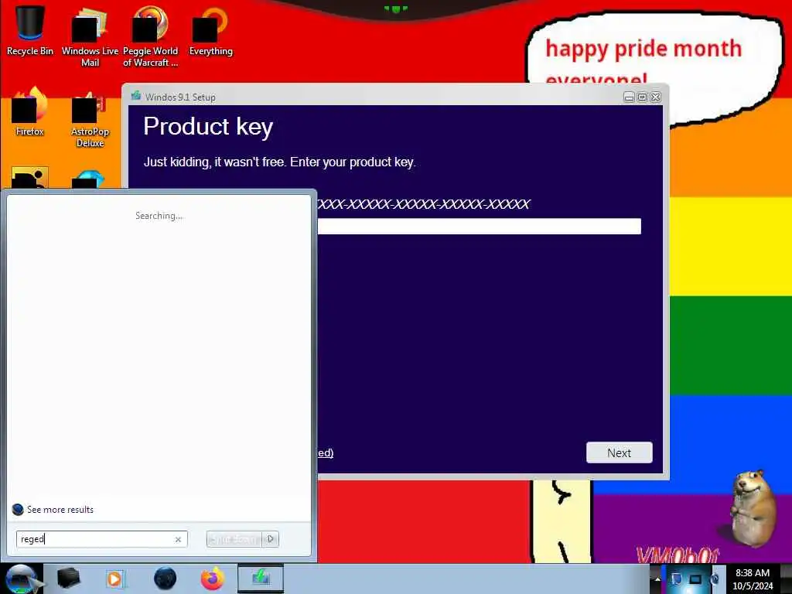
Task: Click the Start orb button
Action: 21,579
